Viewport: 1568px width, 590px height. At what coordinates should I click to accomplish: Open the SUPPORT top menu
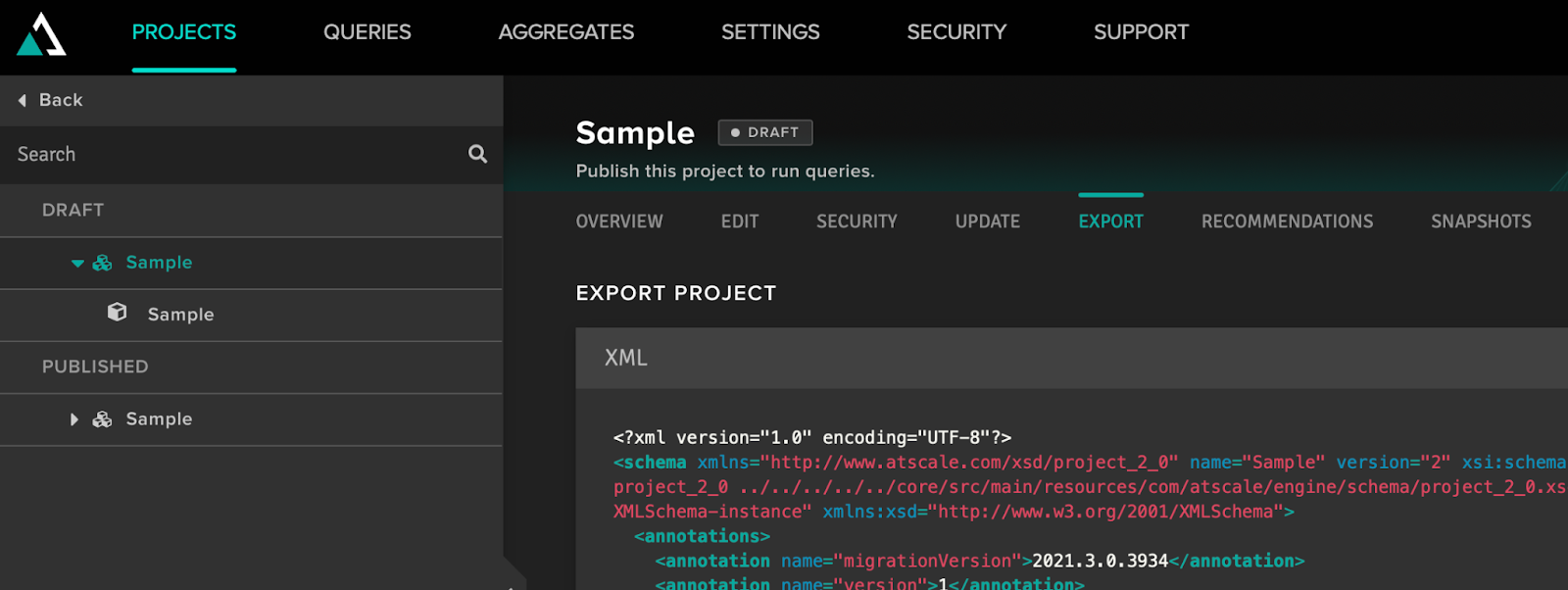coord(1141,32)
